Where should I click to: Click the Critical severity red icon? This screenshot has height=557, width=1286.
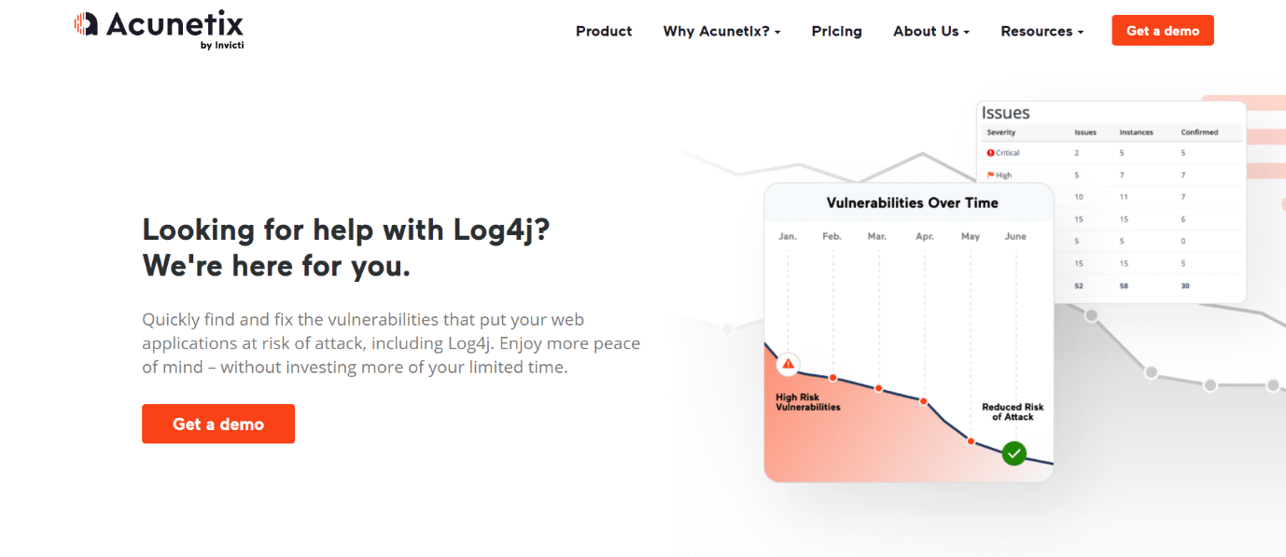tap(990, 153)
